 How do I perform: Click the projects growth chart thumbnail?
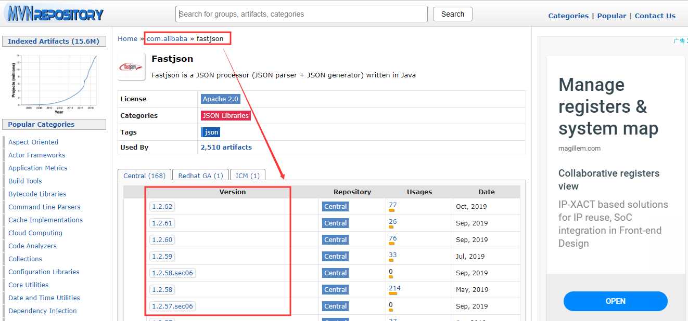coord(54,84)
